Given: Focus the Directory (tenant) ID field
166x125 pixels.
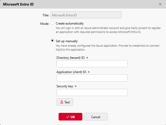Looking at the screenshot, I should tap(92, 64).
